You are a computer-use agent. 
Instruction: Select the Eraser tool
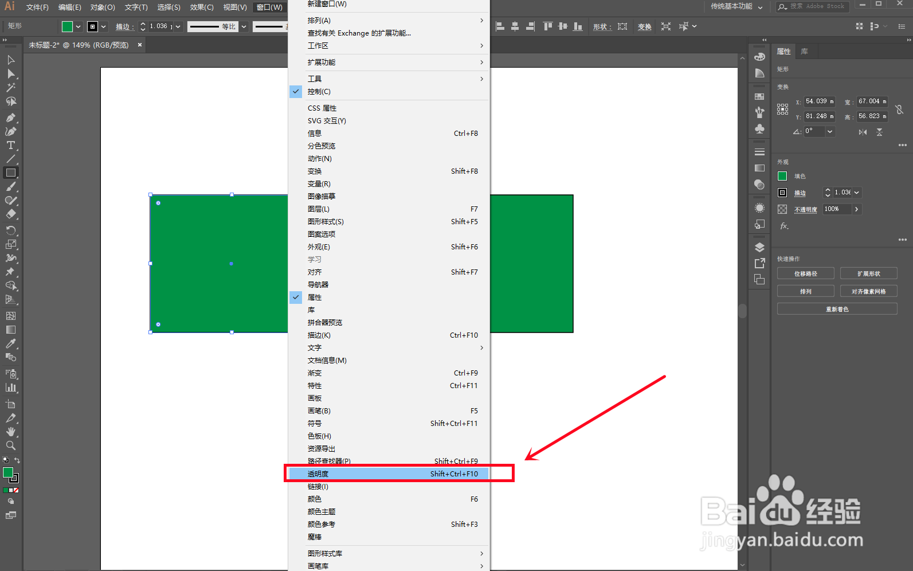(x=10, y=214)
